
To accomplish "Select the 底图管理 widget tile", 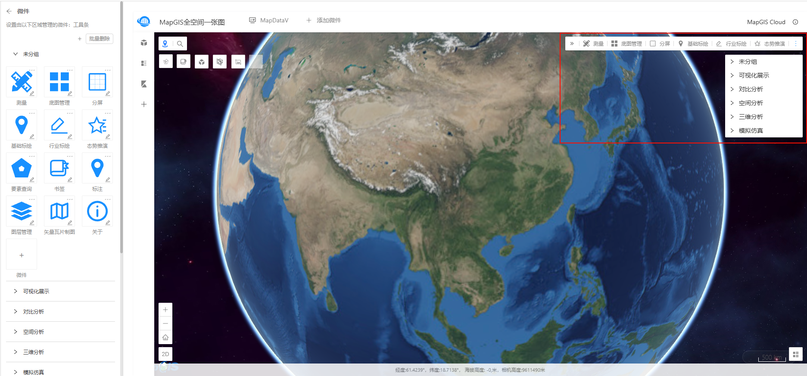I will click(59, 82).
